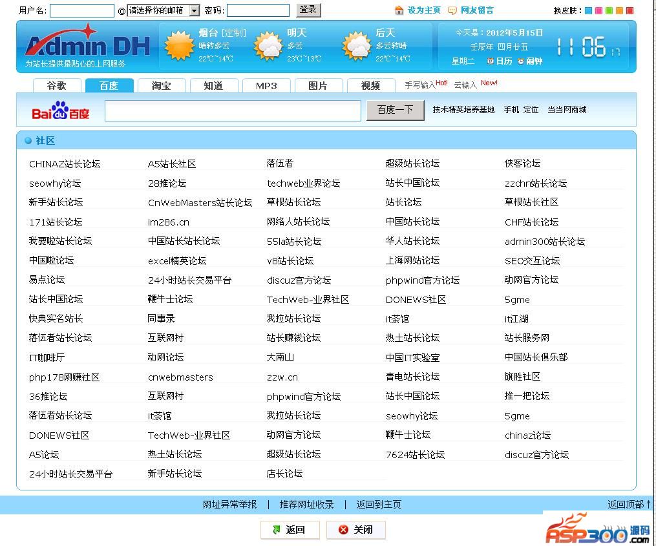
Task: Click the green arrow icon on 返回
Action: coord(276,530)
